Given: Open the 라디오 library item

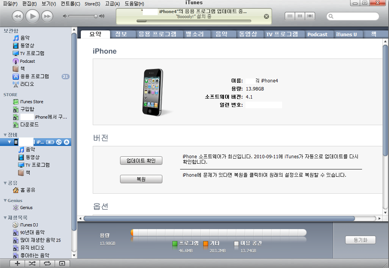Looking at the screenshot, I should pos(23,84).
